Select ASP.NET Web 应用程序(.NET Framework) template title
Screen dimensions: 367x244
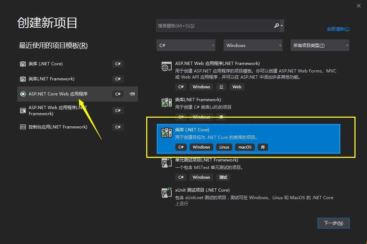coord(218,64)
